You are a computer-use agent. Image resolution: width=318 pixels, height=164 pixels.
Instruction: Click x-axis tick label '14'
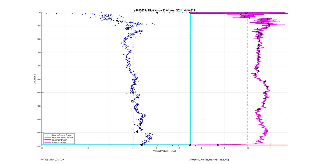(271, 148)
